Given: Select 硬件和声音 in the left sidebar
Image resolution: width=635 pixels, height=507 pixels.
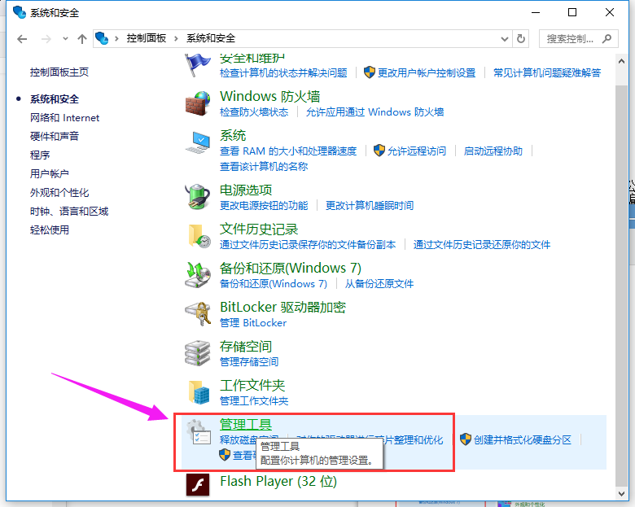Looking at the screenshot, I should tap(55, 136).
